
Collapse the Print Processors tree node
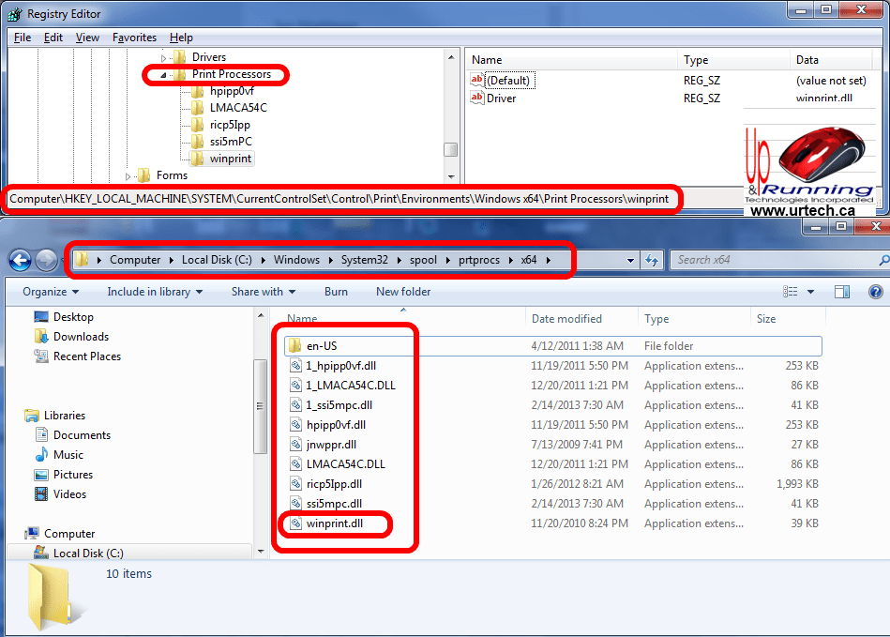(163, 75)
